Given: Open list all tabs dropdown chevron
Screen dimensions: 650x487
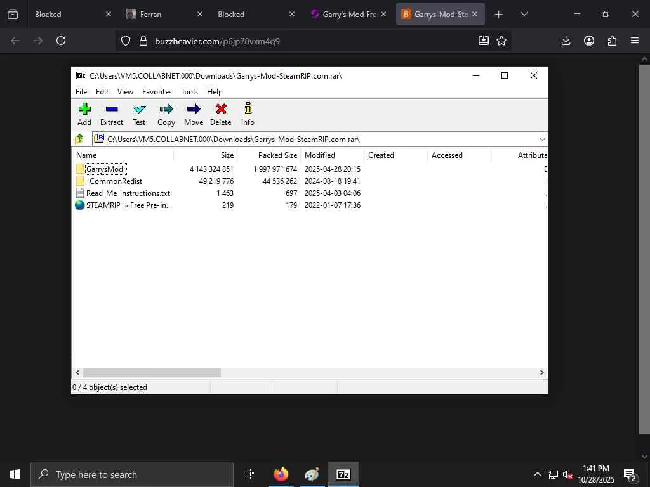Looking at the screenshot, I should (x=524, y=14).
